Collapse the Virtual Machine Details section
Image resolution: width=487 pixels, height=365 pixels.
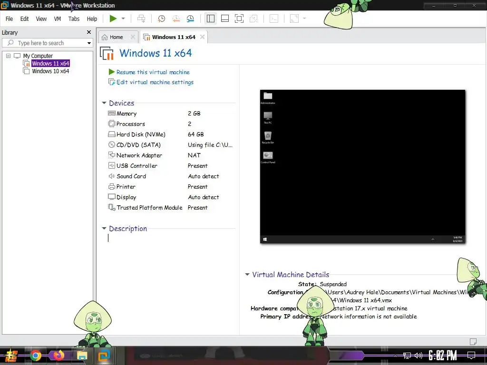[x=247, y=274]
